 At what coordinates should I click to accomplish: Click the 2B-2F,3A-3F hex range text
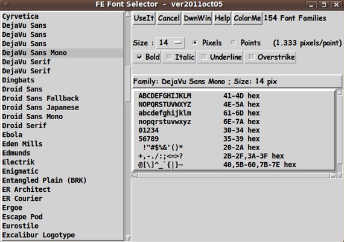[253, 156]
